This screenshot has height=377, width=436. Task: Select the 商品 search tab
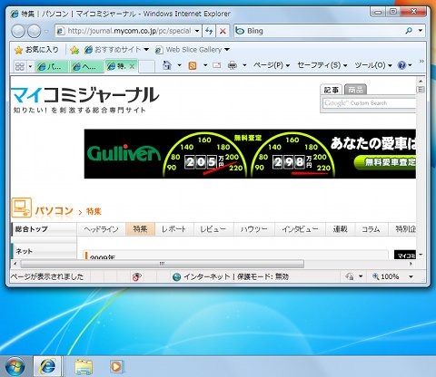(355, 90)
